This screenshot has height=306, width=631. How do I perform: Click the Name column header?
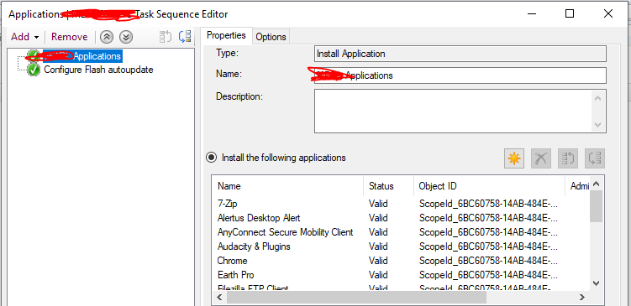287,186
